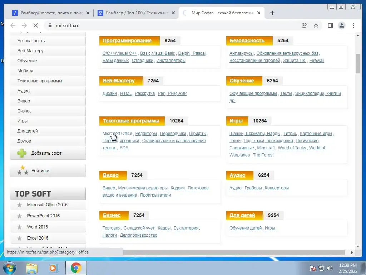The image size is (366, 275).
Task: Follow the World of Tanks link
Action: coord(292,148)
